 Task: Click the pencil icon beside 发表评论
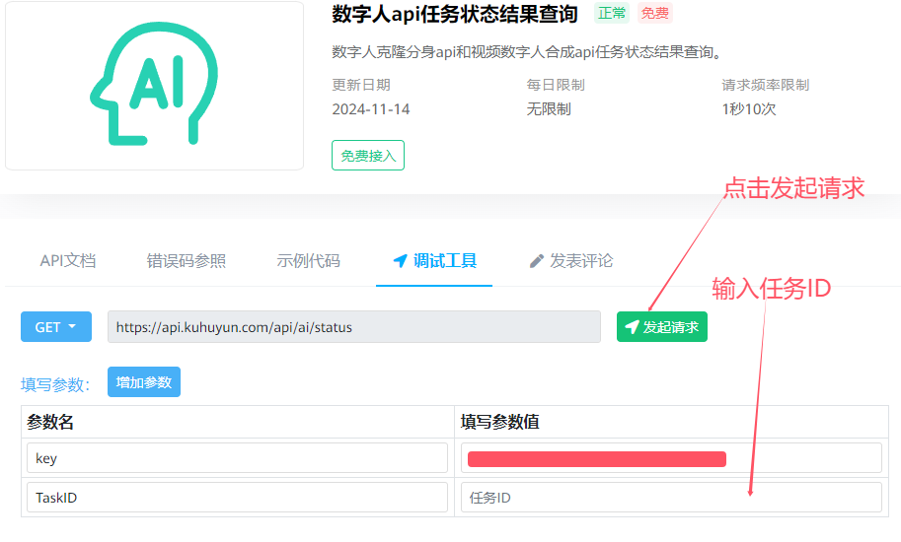pos(537,261)
